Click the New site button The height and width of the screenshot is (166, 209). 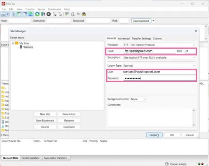pos(45,114)
